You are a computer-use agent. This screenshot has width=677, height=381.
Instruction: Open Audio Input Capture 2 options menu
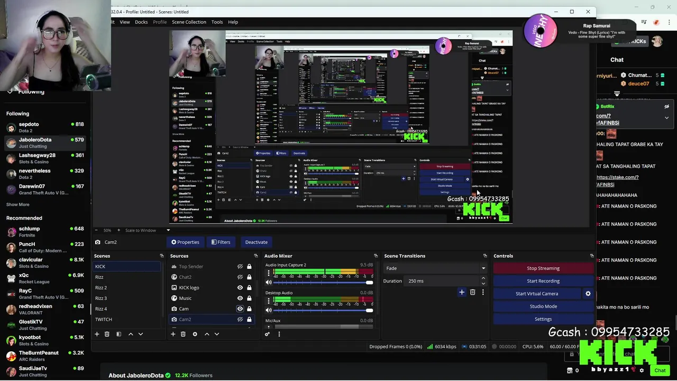tap(269, 273)
